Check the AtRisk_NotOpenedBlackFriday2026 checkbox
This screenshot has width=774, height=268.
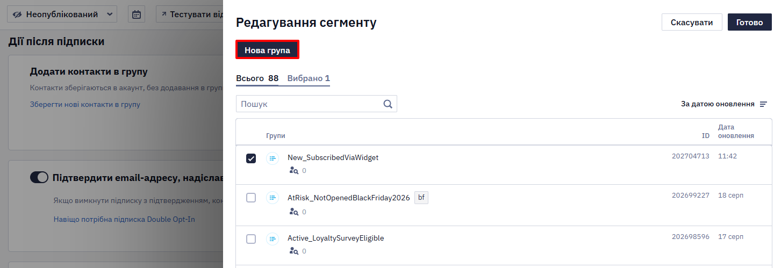(x=251, y=198)
